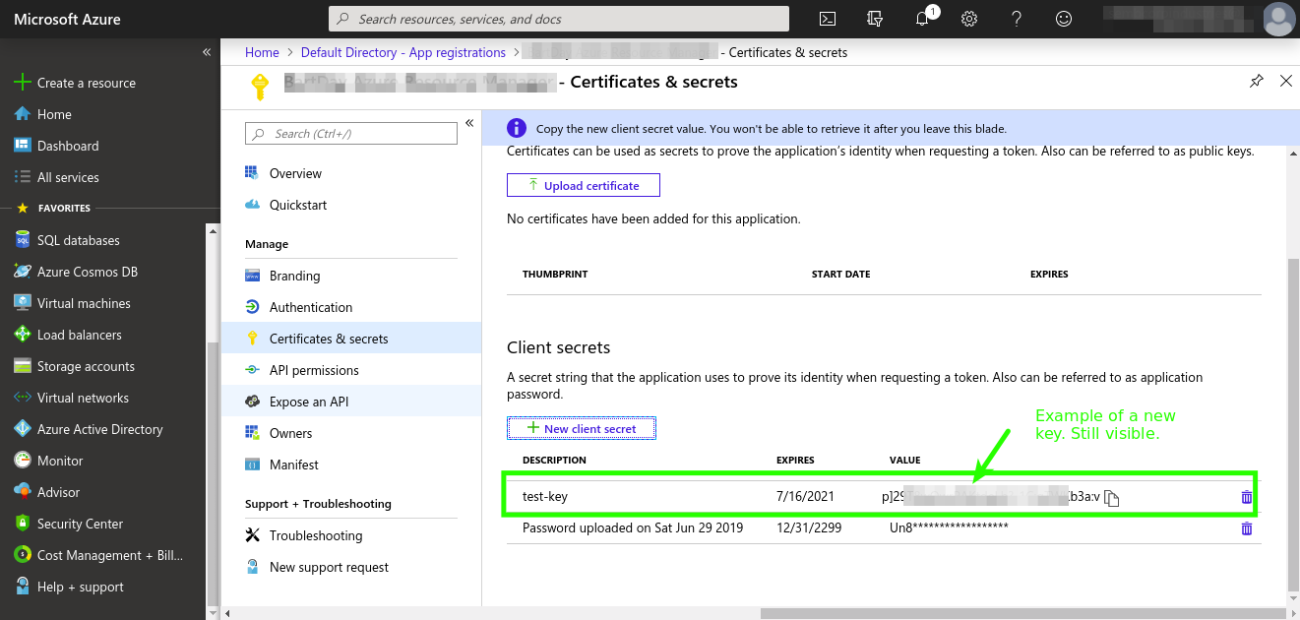The image size is (1300, 620).
Task: Click the masked Un8 secret value
Action: [949, 528]
